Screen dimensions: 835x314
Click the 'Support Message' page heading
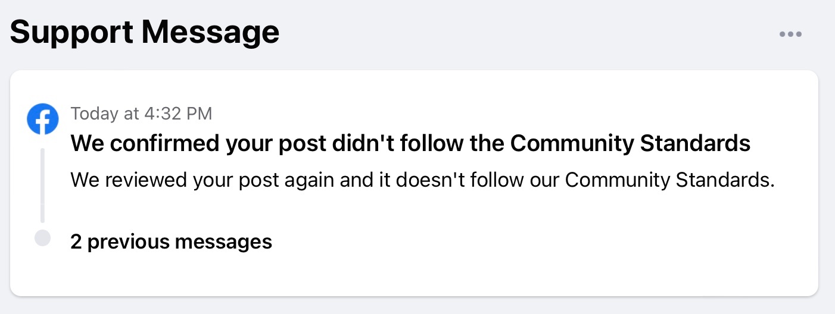145,32
